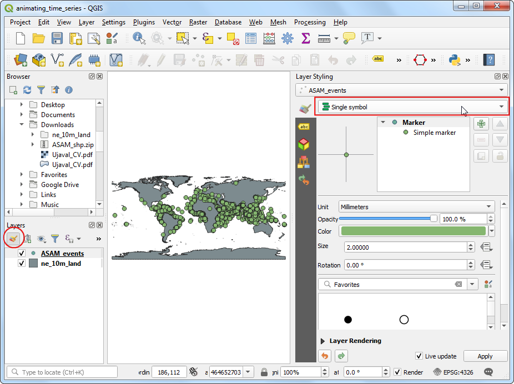The width and height of the screenshot is (514, 384).
Task: Open the Raster menu
Action: coord(198,22)
